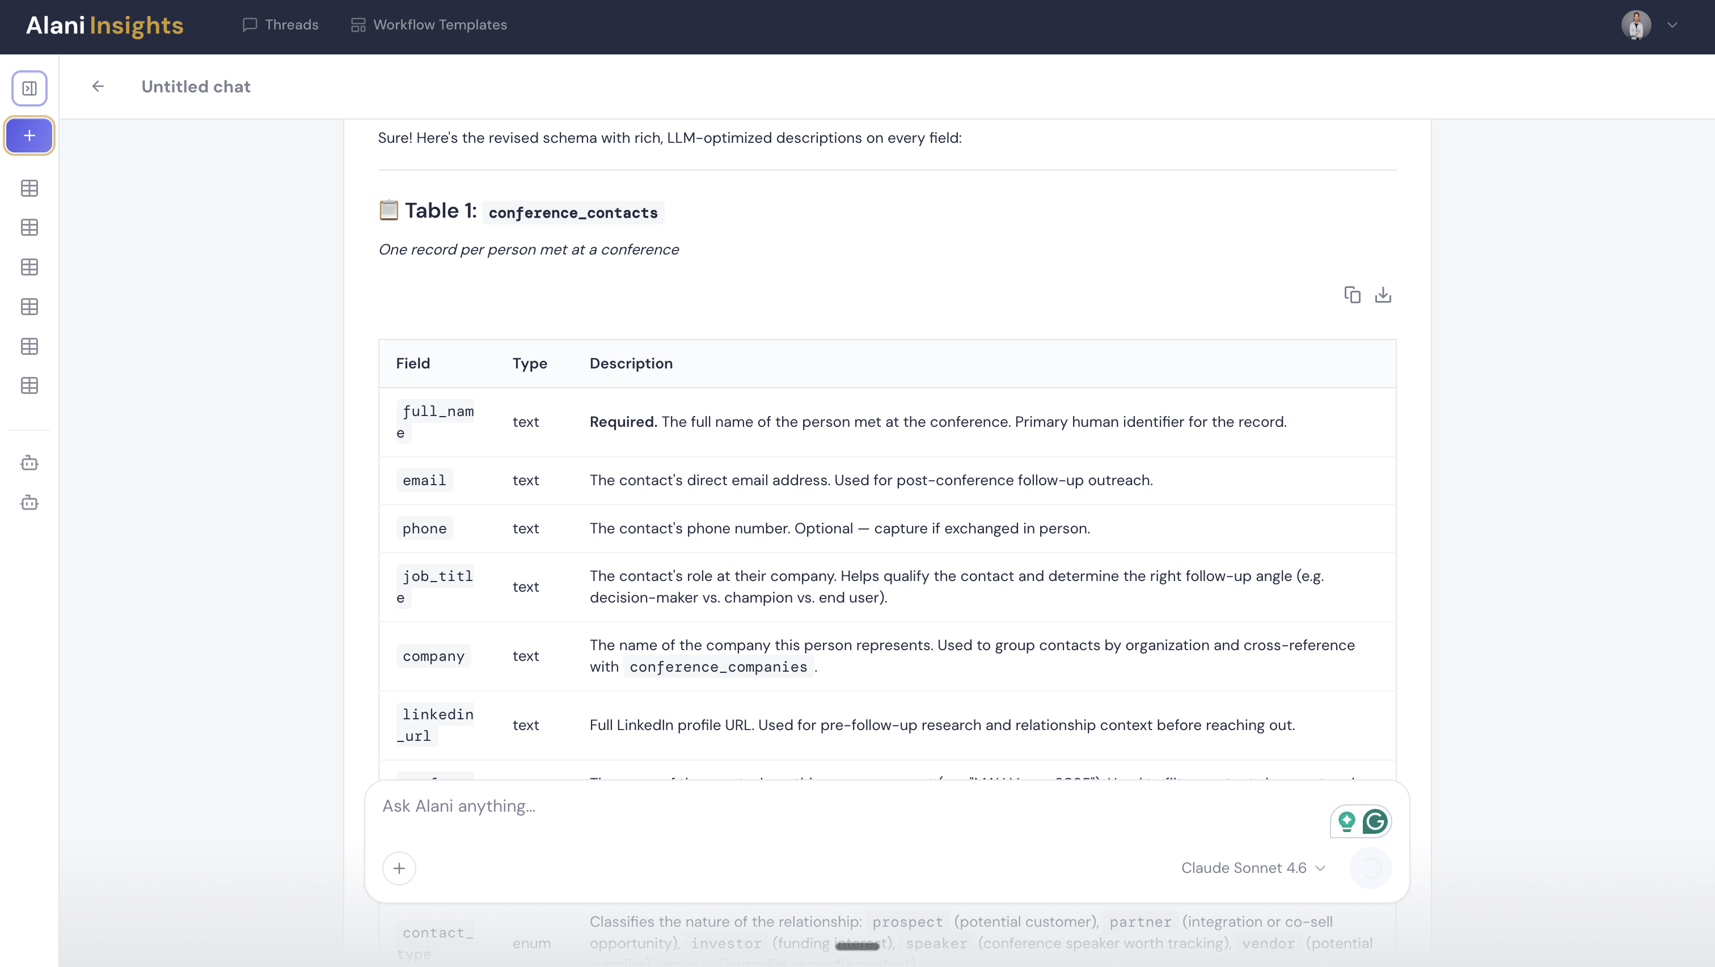Click the text type in company row
The height and width of the screenshot is (967, 1715).
[x=525, y=656]
